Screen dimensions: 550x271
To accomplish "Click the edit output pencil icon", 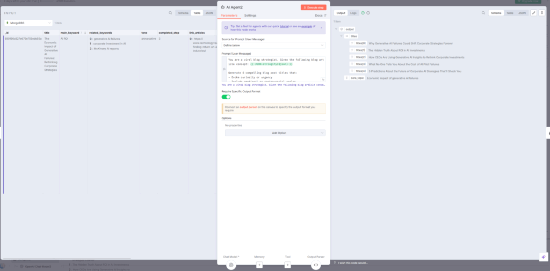I will (533, 13).
